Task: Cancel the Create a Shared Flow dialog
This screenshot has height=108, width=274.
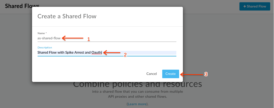Action: 151,74
